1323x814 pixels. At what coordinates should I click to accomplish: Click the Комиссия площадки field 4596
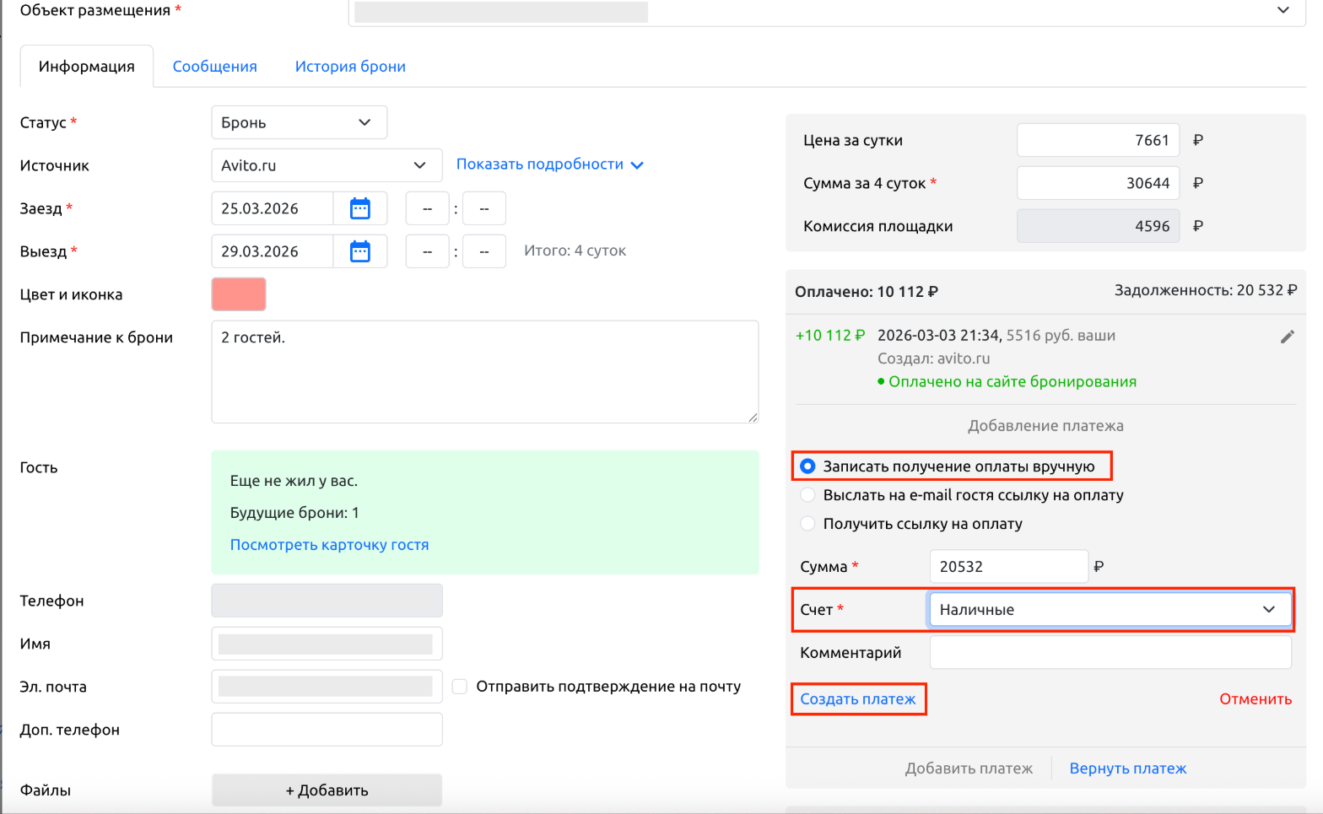(1098, 226)
